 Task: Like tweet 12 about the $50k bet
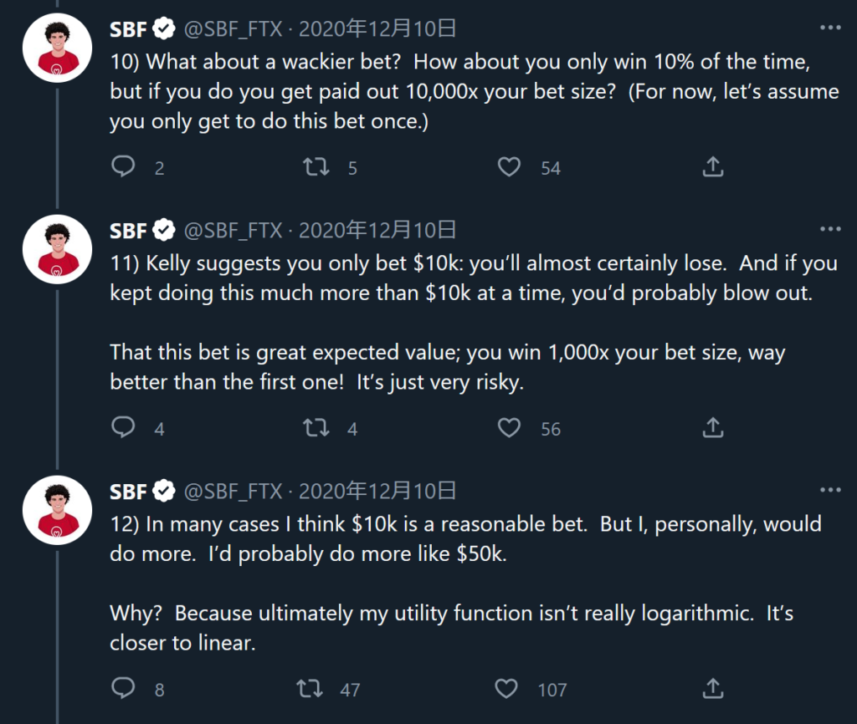pos(505,690)
